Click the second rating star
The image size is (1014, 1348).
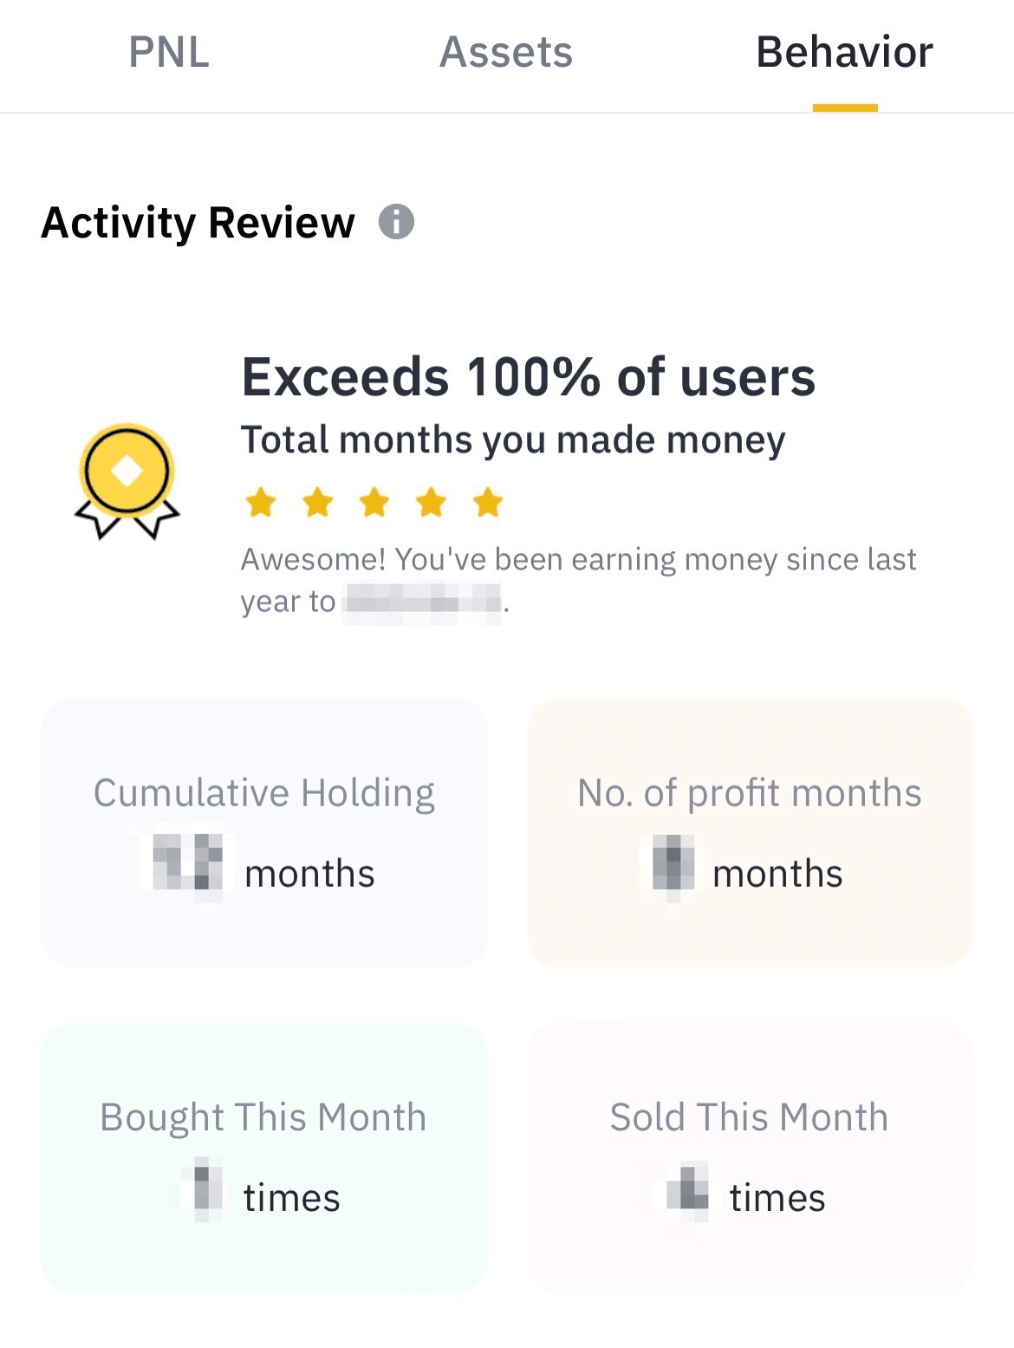point(318,502)
